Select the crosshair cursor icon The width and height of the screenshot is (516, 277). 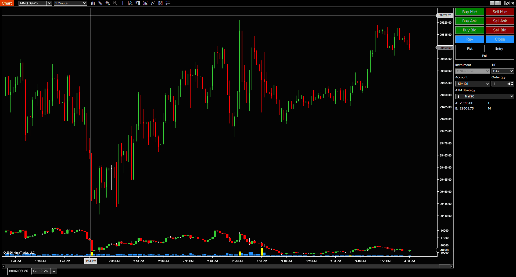coord(123,3)
